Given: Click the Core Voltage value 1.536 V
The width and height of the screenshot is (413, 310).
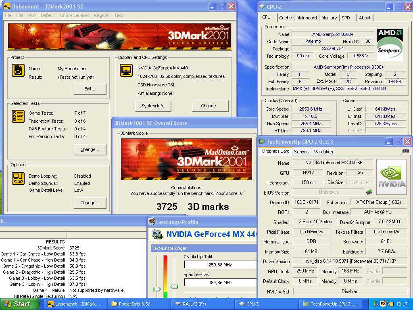Looking at the screenshot, I should pos(360,56).
